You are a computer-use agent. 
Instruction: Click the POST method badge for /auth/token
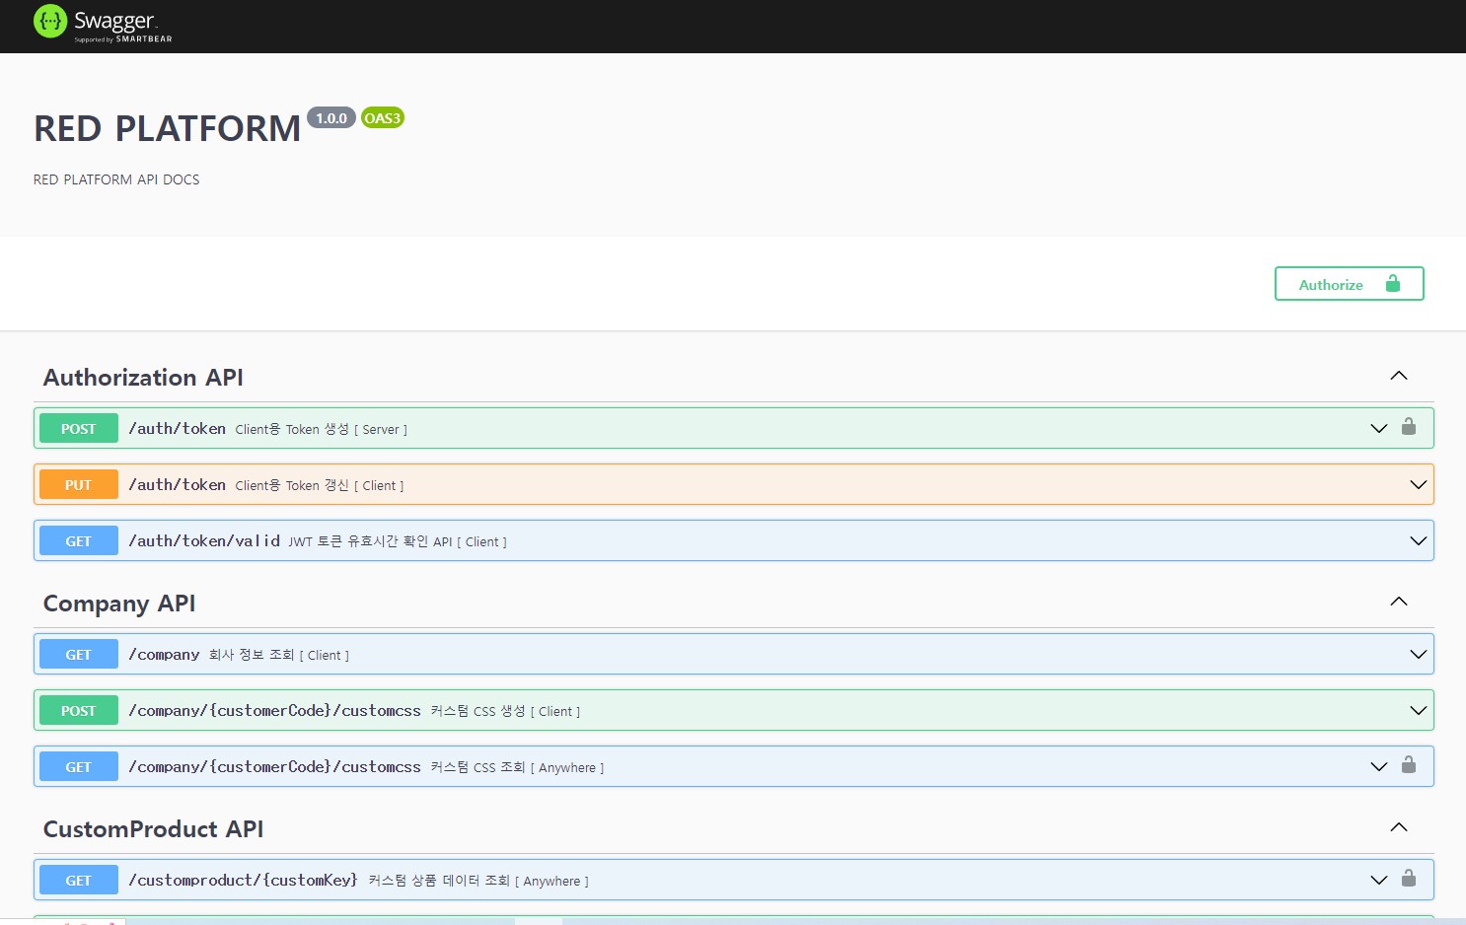point(79,428)
